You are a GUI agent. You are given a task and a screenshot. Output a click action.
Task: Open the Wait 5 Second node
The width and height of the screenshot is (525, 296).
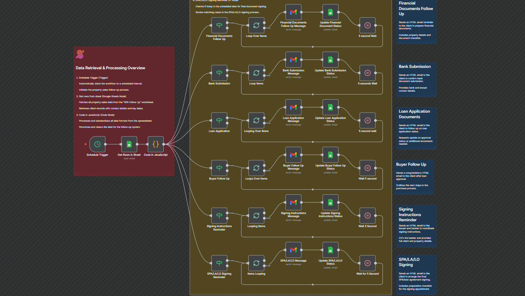pyautogui.click(x=367, y=216)
